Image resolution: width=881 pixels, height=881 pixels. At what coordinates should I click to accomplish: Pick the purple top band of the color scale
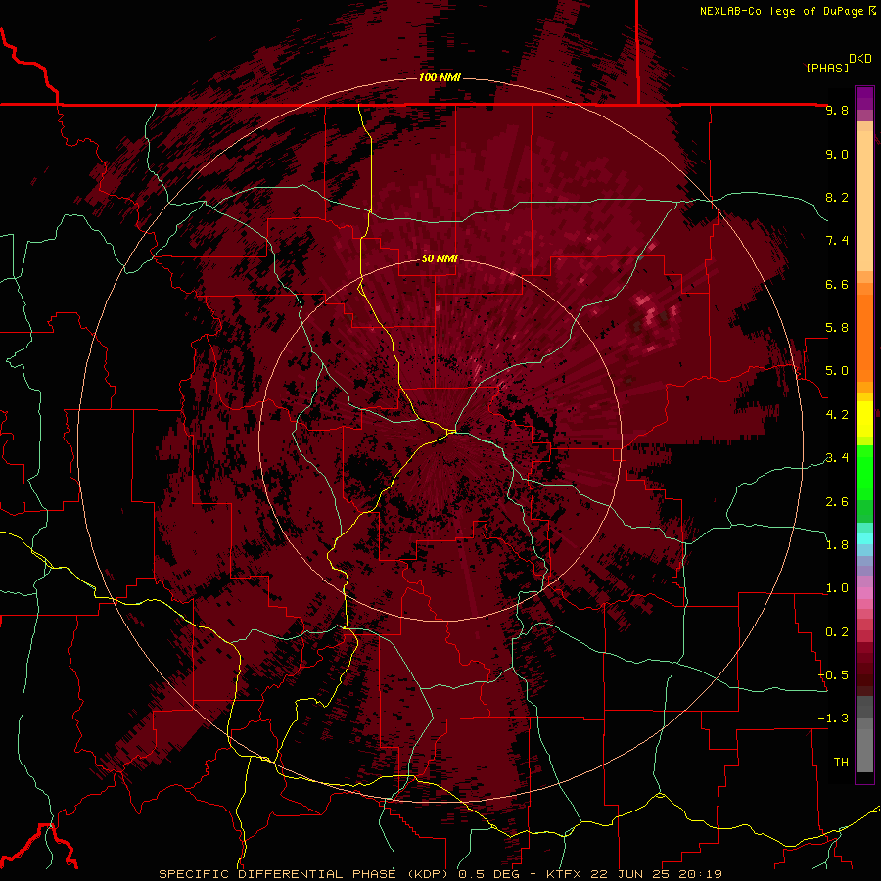[x=864, y=98]
